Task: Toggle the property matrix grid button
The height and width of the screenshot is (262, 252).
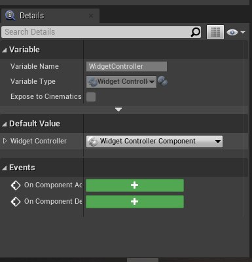Action: pyautogui.click(x=215, y=32)
